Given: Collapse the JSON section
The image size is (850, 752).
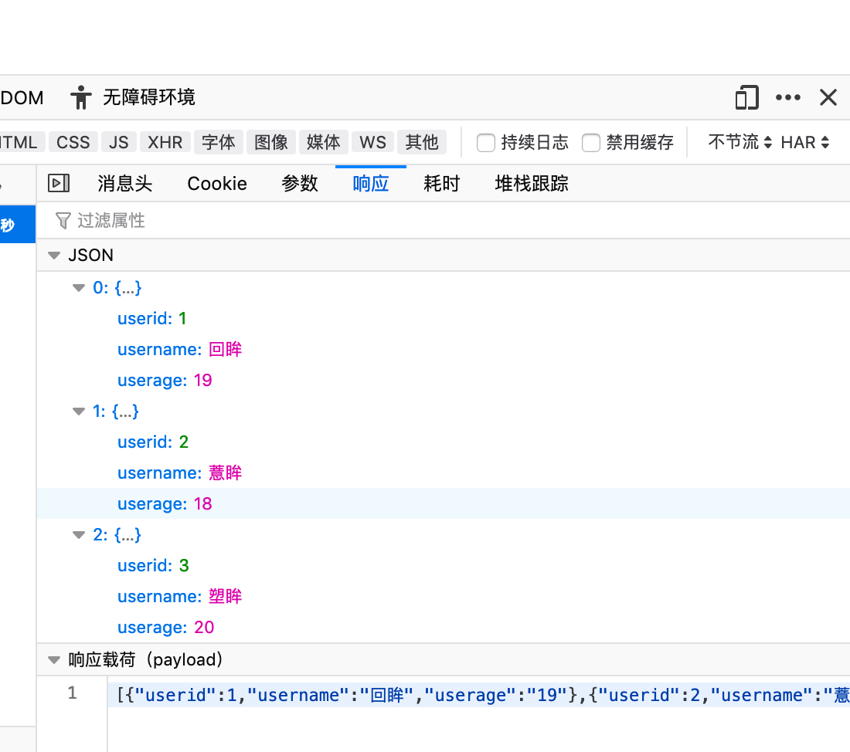Looking at the screenshot, I should (53, 256).
